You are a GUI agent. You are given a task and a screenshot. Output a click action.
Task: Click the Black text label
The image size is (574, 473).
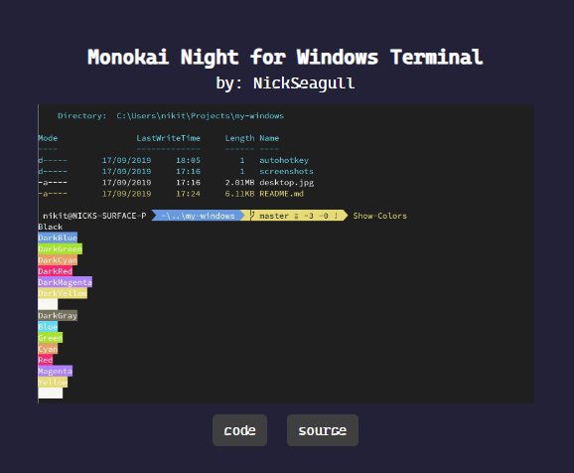pyautogui.click(x=51, y=227)
